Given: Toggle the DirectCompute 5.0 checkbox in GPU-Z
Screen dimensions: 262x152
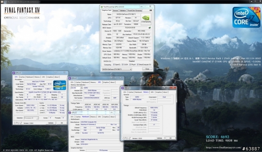Looking at the screenshot, I should (138, 65).
